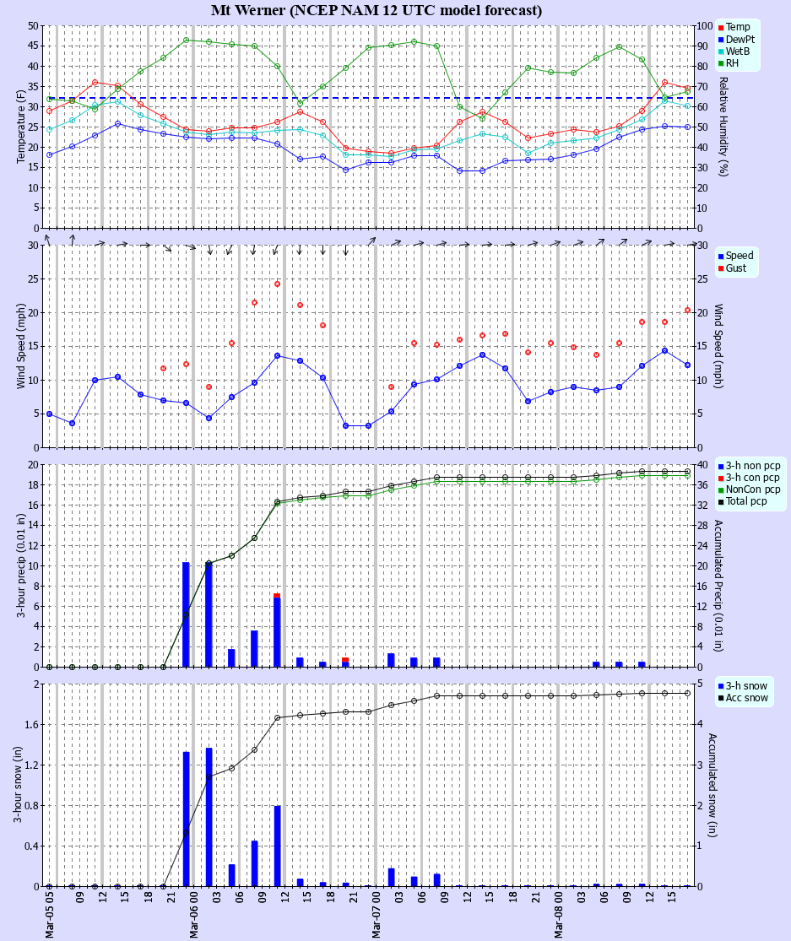The width and height of the screenshot is (791, 941).
Task: Click the tallest blue bar in the snow chart
Action: pos(209,817)
